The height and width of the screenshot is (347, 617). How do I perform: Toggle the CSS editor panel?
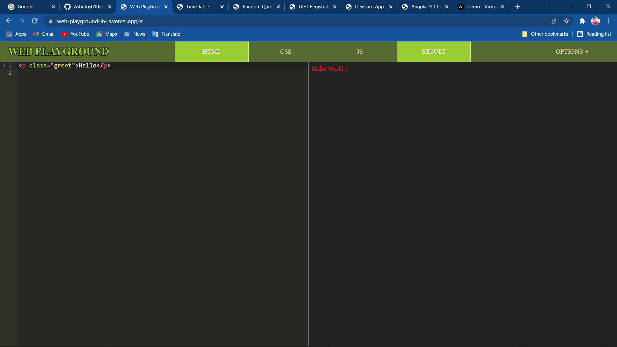pyautogui.click(x=286, y=51)
